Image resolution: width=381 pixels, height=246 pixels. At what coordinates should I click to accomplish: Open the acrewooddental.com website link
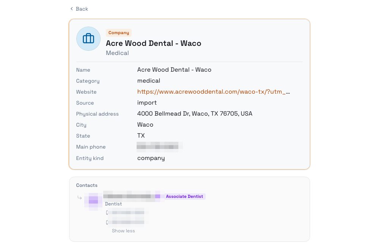pyautogui.click(x=213, y=92)
